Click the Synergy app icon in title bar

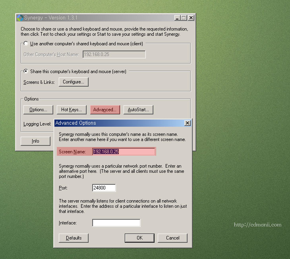point(20,18)
